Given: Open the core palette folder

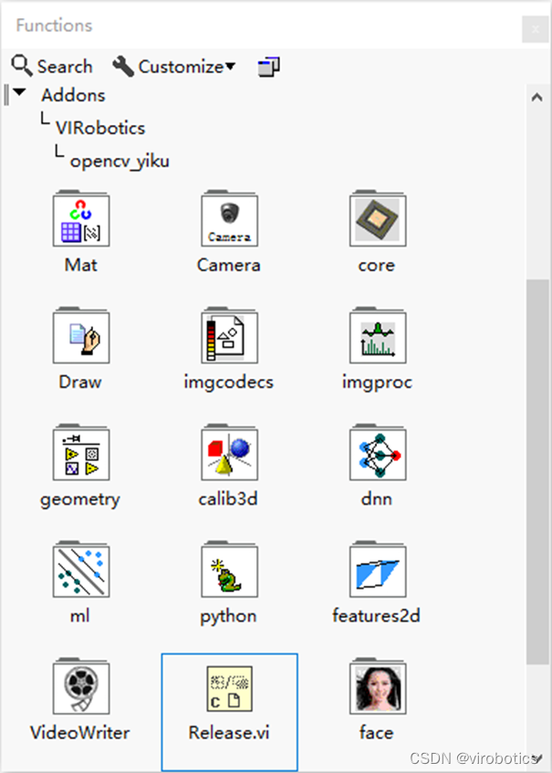Looking at the screenshot, I should 378,219.
